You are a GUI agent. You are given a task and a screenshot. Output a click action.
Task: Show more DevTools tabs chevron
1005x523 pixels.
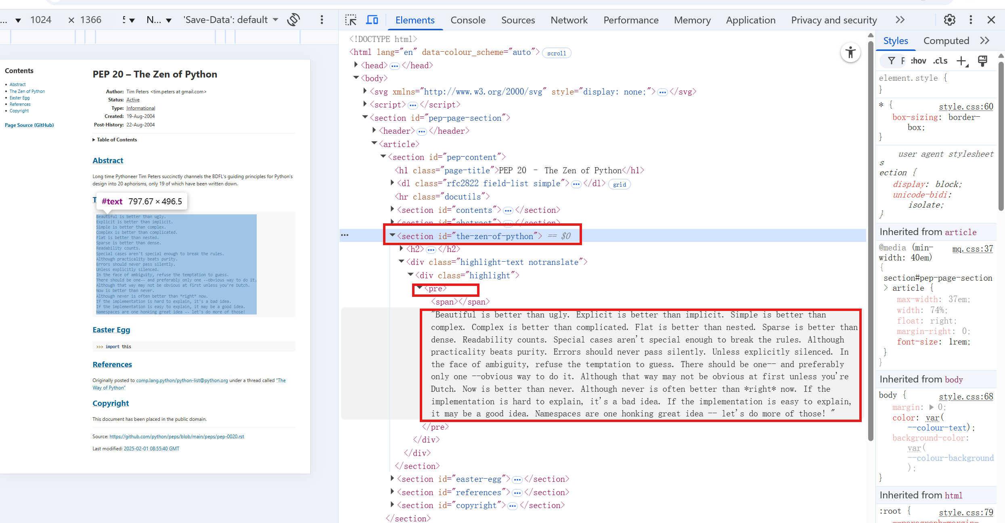[900, 20]
